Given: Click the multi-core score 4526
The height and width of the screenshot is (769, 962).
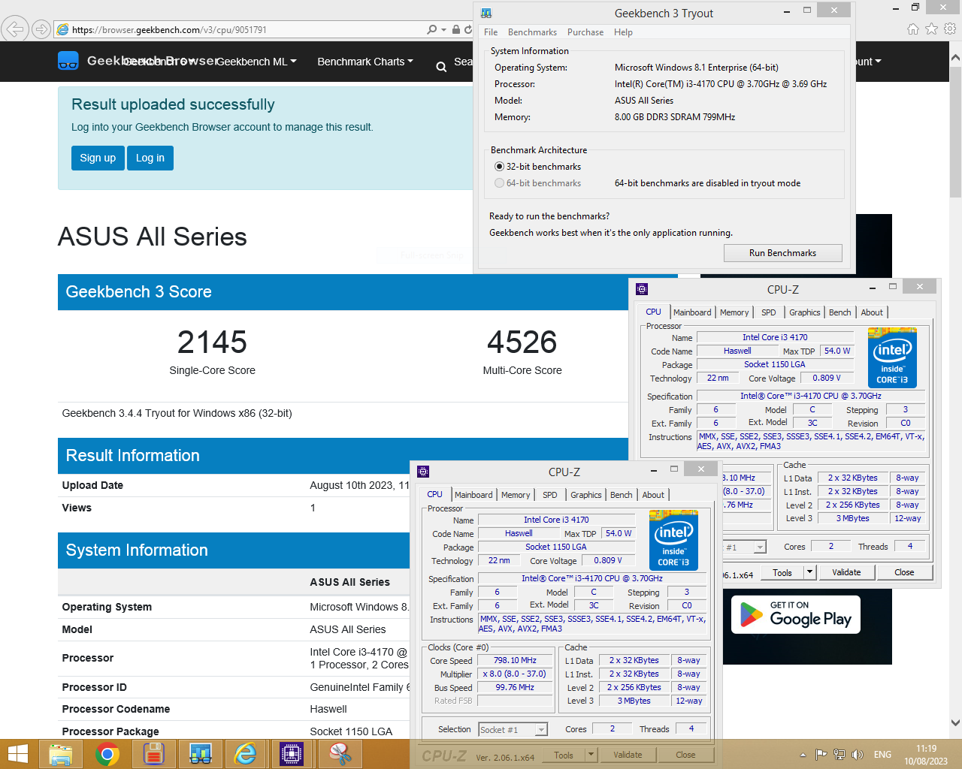Looking at the screenshot, I should (522, 342).
